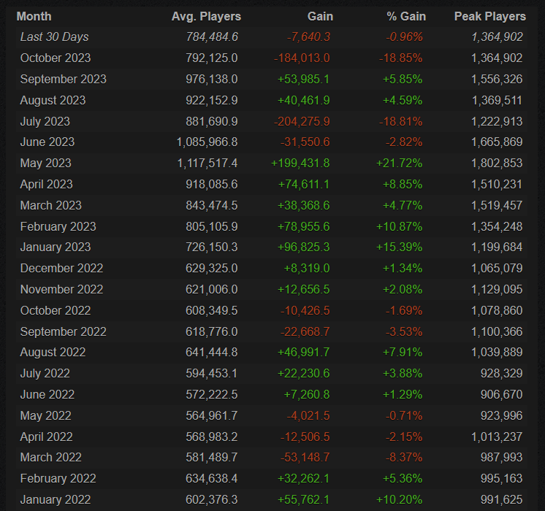Select the May 2022 month cell
This screenshot has height=511, width=545.
pos(45,416)
